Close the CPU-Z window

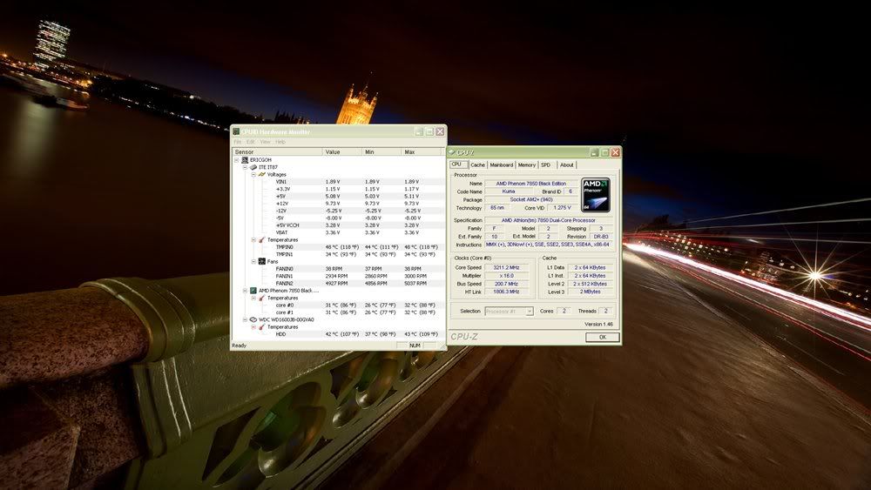[615, 152]
